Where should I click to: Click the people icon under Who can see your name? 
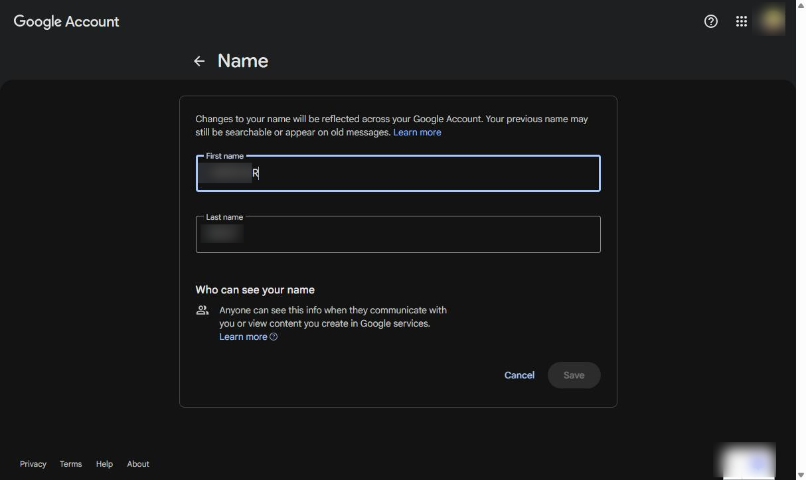202,310
